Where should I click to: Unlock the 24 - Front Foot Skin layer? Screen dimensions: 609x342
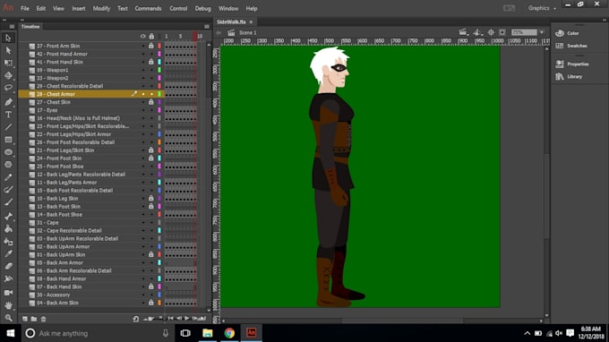[151, 158]
